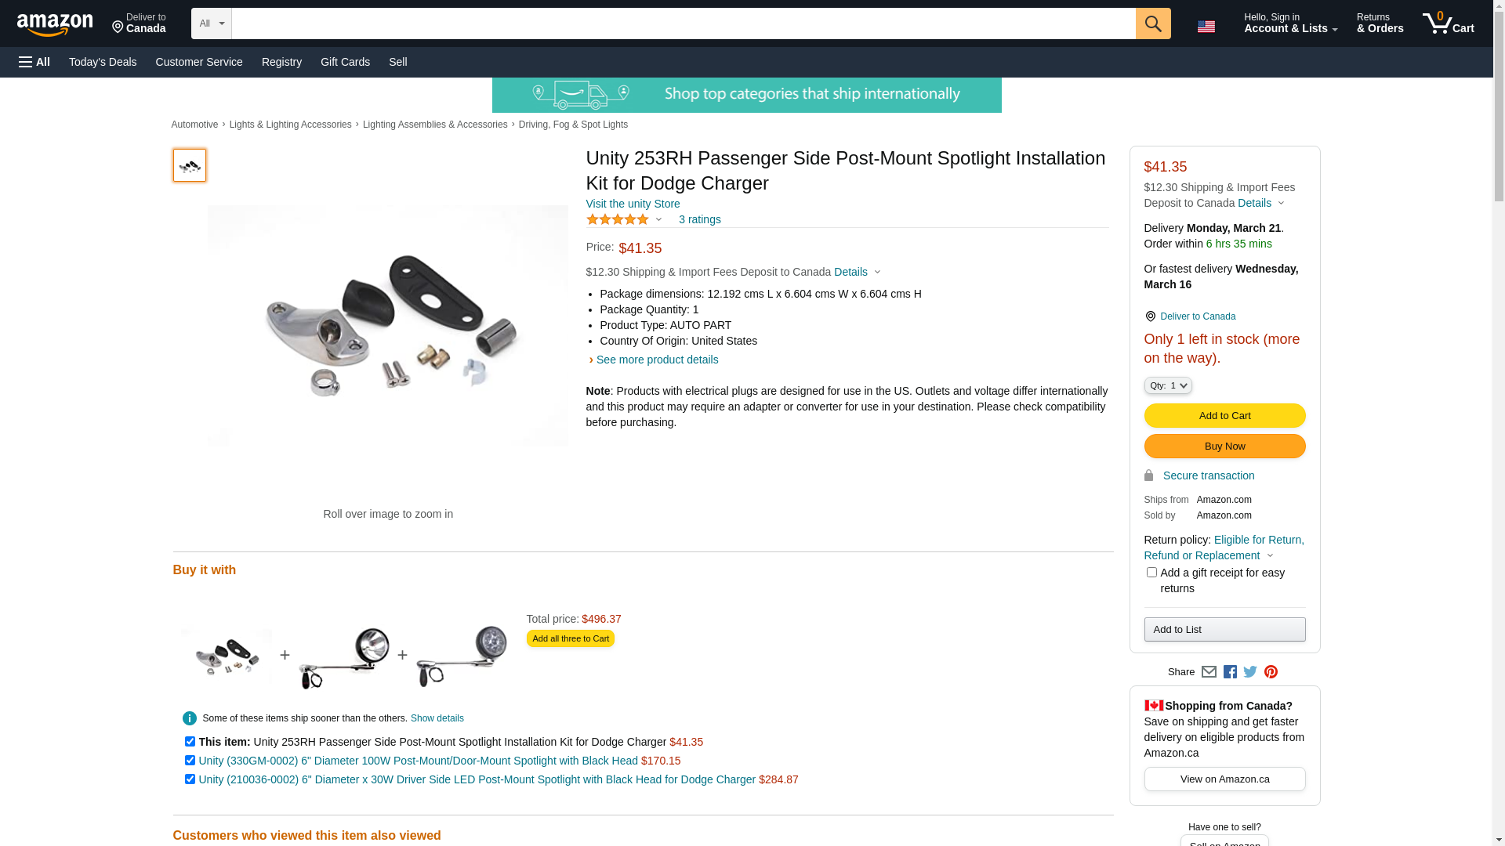
Task: Click the search magnifier button
Action: pyautogui.click(x=1152, y=23)
